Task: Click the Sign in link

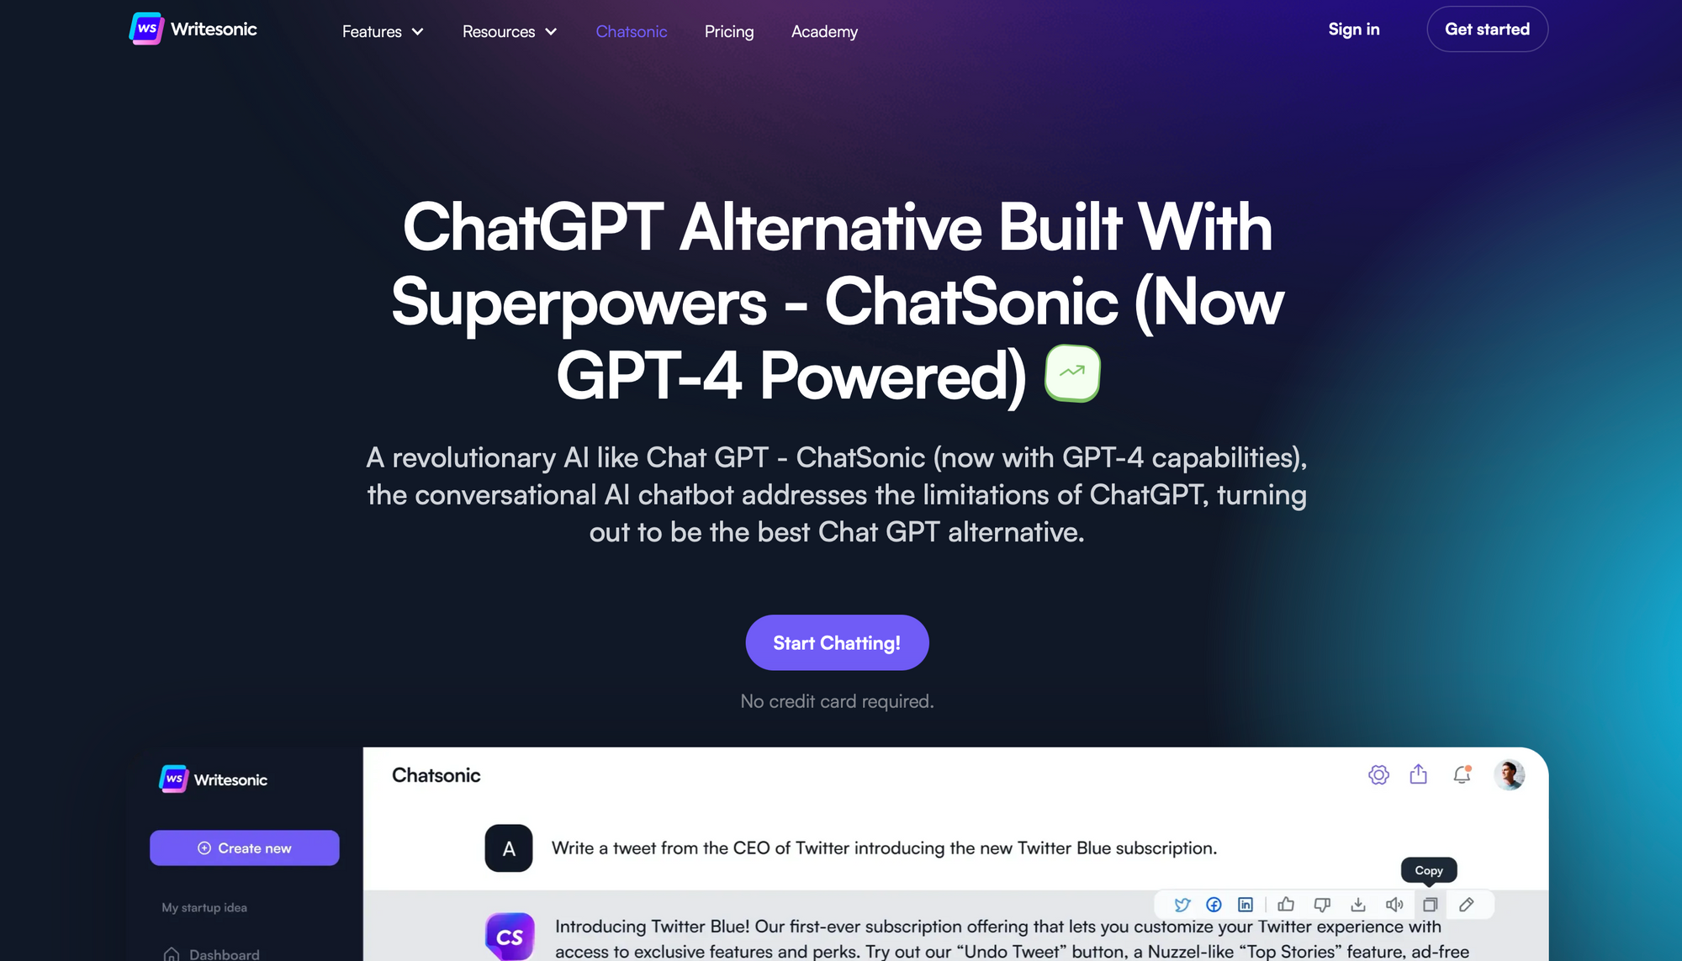Action: pyautogui.click(x=1354, y=30)
